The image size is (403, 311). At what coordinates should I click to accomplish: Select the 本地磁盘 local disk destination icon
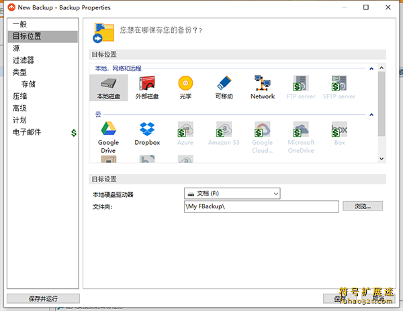pos(108,88)
